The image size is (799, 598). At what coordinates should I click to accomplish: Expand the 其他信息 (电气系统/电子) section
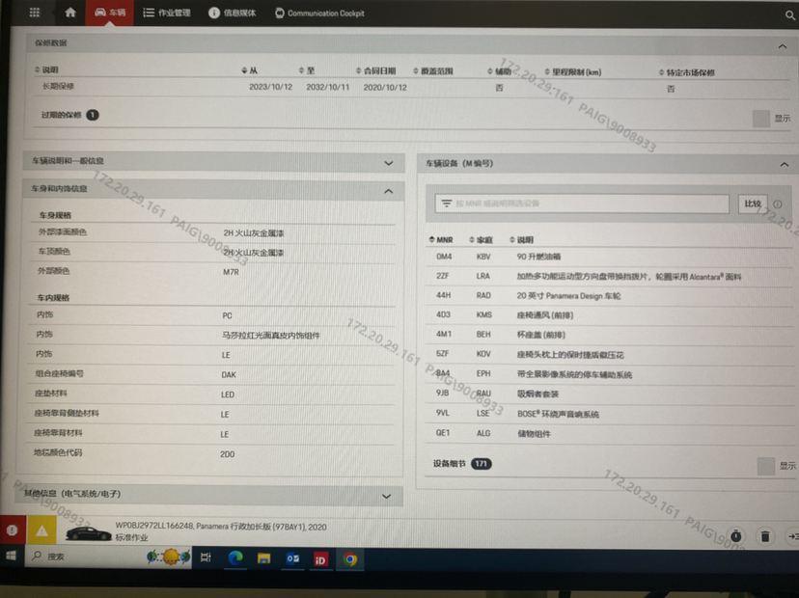pyautogui.click(x=386, y=496)
